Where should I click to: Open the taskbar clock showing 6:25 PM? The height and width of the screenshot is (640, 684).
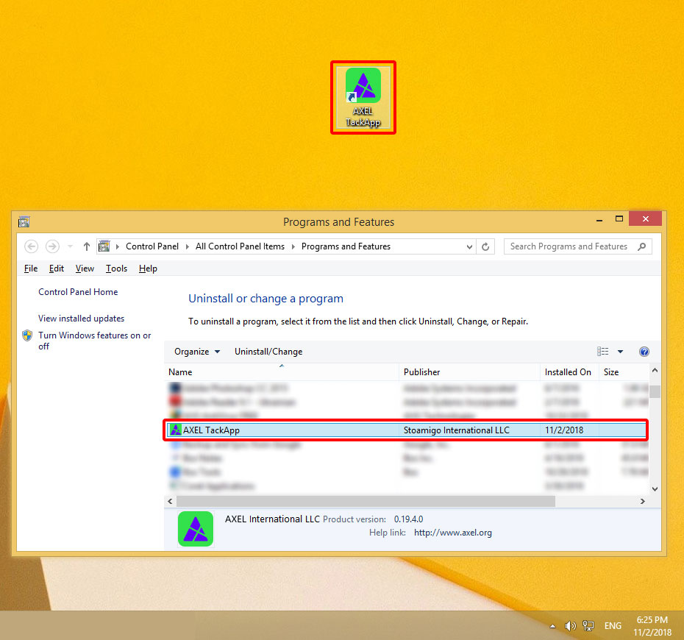[x=652, y=626]
